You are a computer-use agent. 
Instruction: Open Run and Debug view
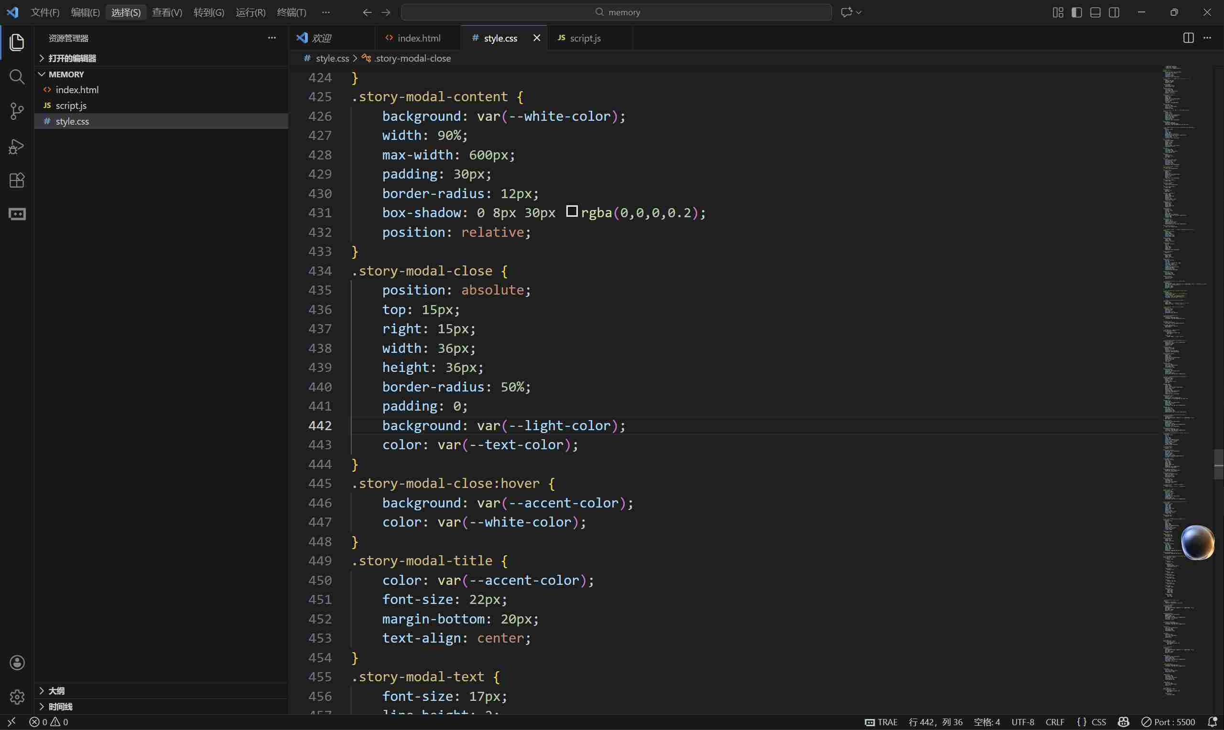pos(17,146)
